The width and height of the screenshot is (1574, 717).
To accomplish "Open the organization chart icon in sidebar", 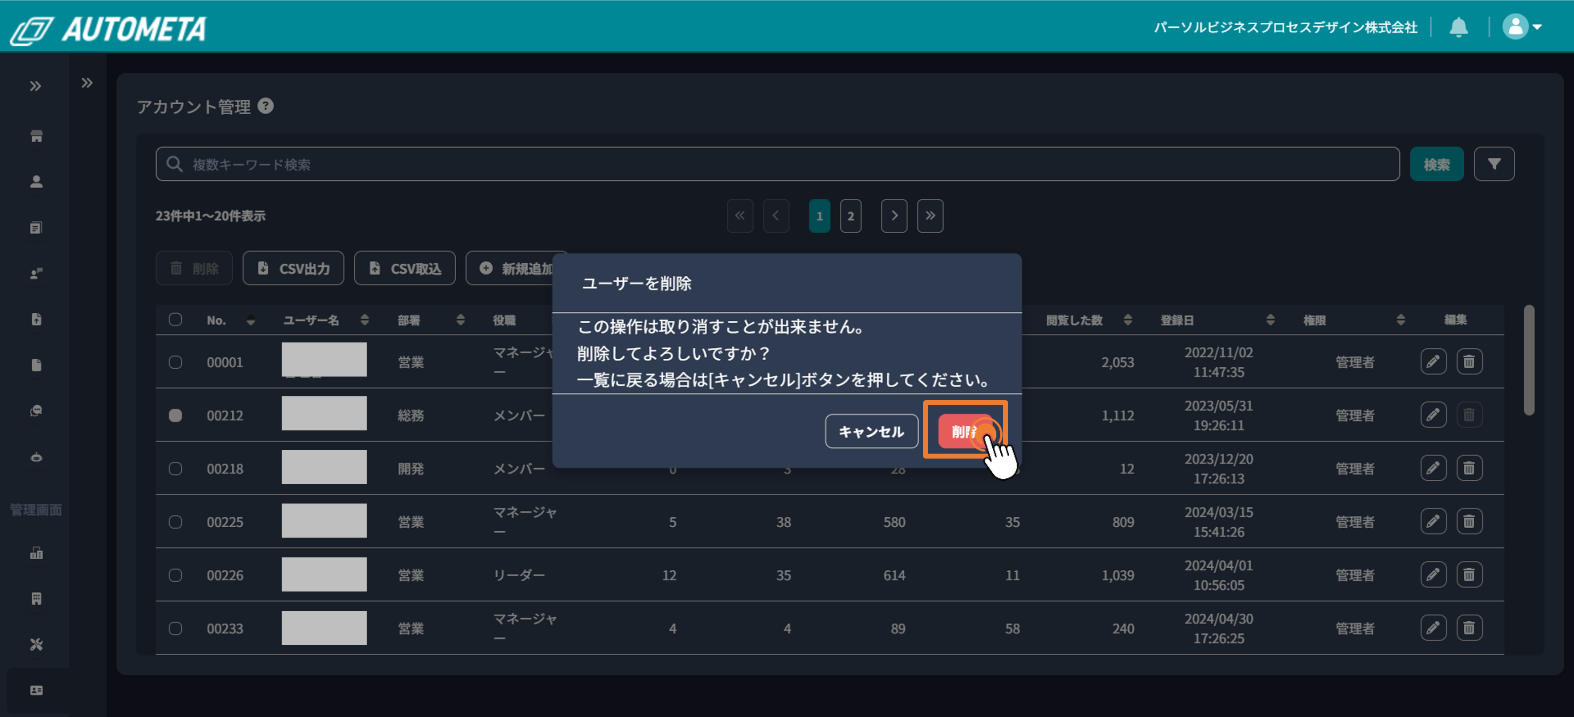I will tap(36, 553).
